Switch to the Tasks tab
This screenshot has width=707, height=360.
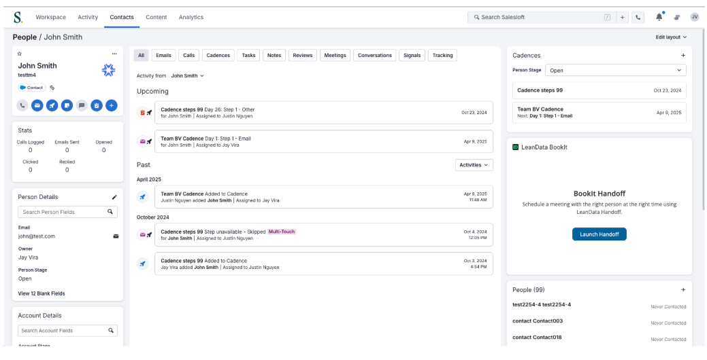pos(248,55)
